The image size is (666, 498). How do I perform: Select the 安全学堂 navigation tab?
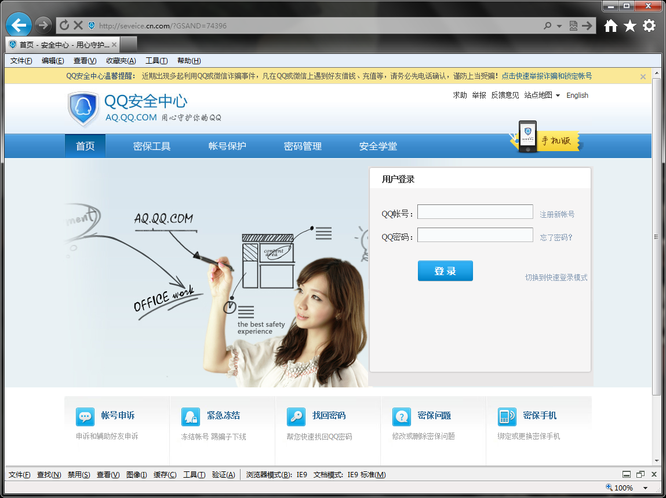click(x=378, y=147)
